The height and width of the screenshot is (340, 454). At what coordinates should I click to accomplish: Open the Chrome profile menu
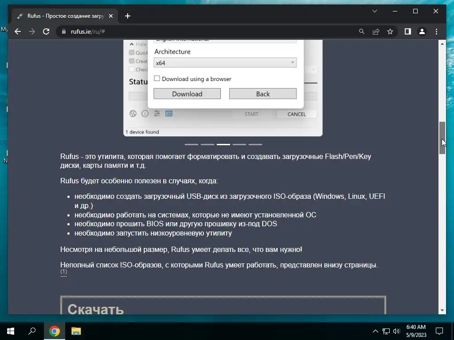[x=422, y=31]
